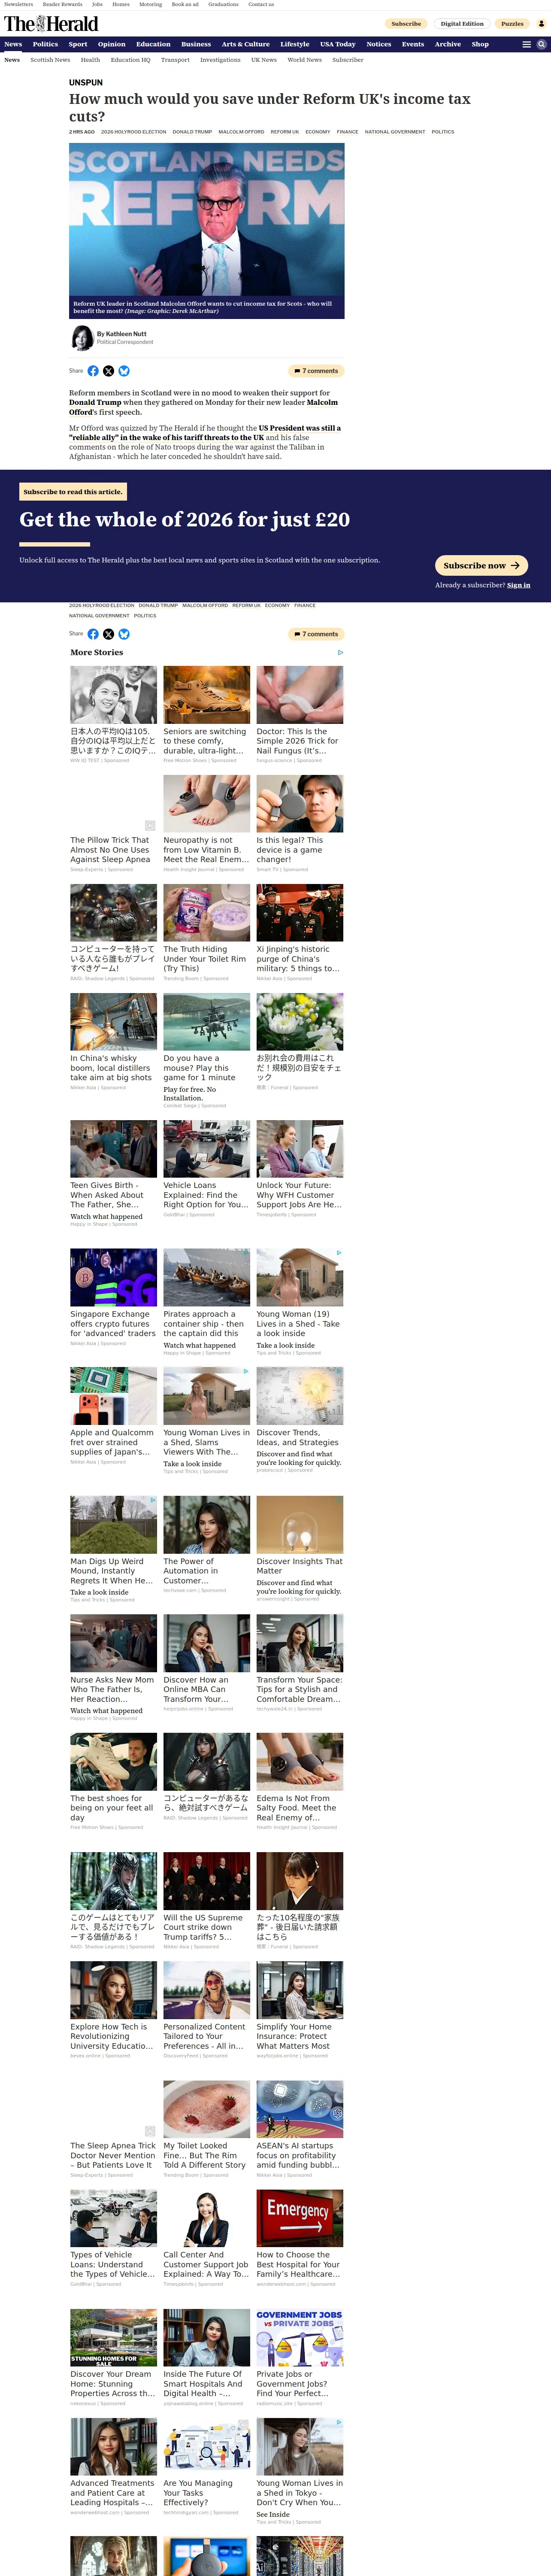Image resolution: width=551 pixels, height=2576 pixels.
Task: Click the search magnifier icon
Action: 542,44
